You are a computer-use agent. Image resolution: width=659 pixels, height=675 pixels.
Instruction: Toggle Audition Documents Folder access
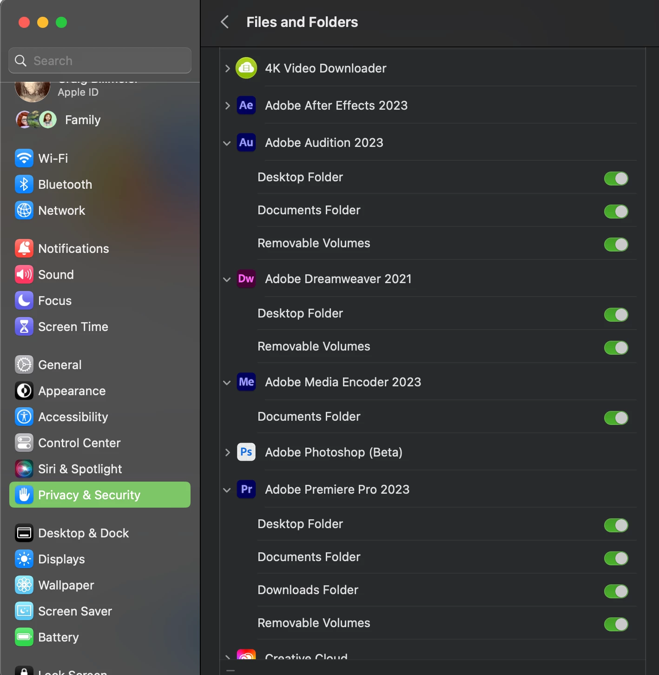coord(616,211)
